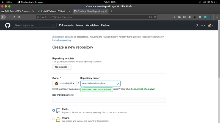Viewport: 220px width, 123px height.
Task: Open the user avatar menu
Action: click(210, 25)
